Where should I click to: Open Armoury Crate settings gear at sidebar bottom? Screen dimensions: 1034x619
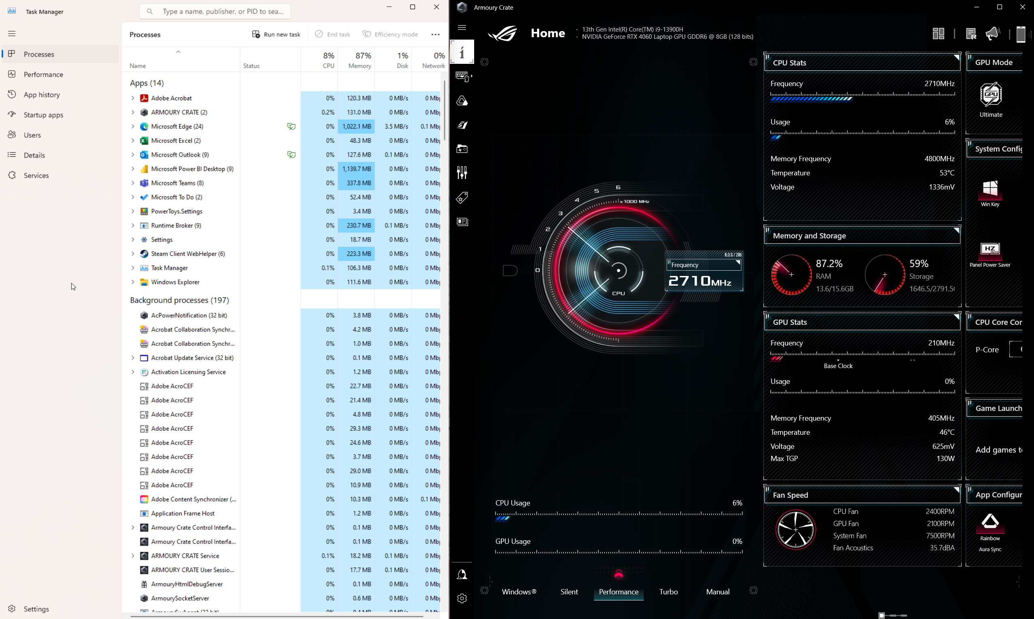point(462,598)
